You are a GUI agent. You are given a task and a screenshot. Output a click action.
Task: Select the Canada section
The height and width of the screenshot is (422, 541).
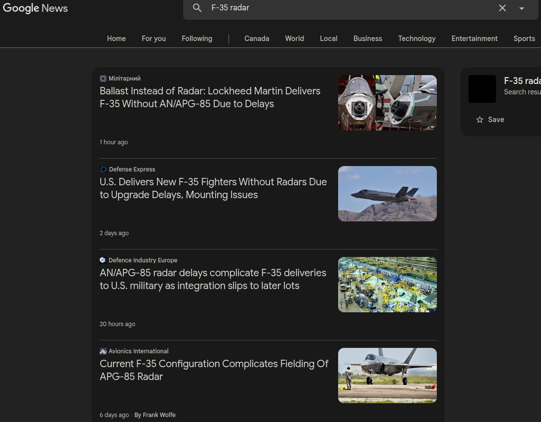point(257,39)
